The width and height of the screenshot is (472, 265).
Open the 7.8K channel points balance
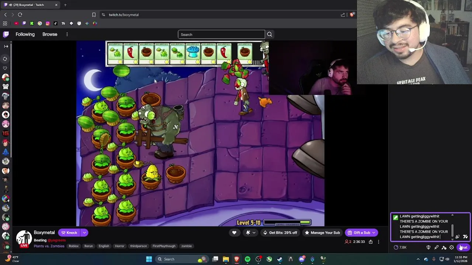[400, 247]
